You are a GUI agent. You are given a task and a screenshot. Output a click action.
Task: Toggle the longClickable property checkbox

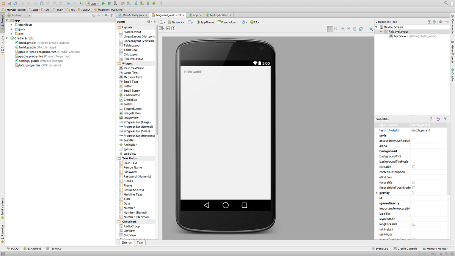(x=414, y=224)
